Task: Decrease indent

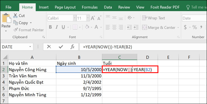Action: (x=130, y=27)
